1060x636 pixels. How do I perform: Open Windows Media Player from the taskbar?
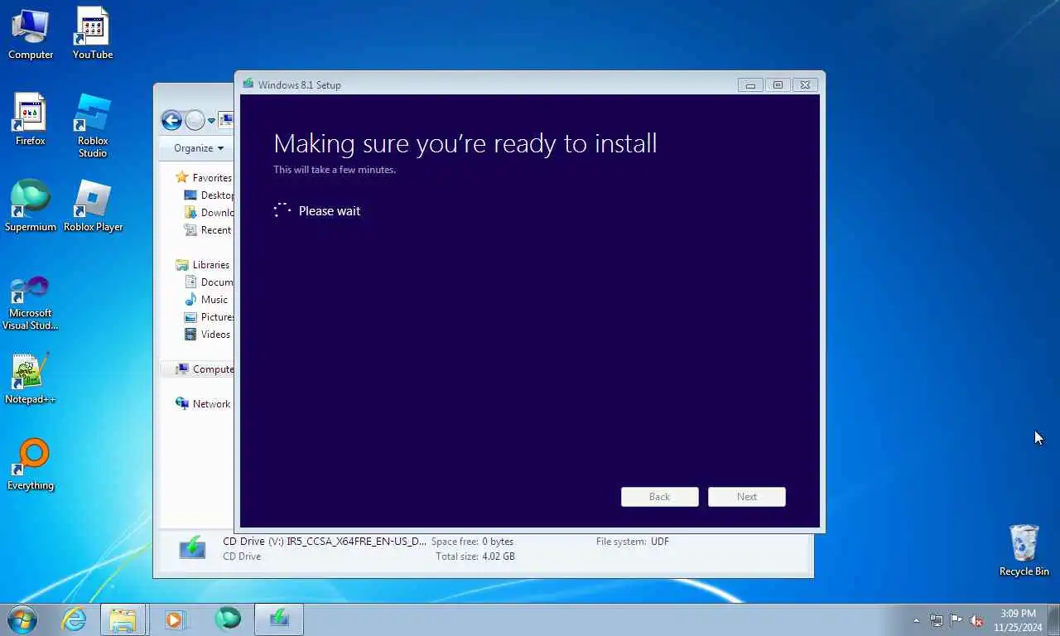(x=175, y=619)
